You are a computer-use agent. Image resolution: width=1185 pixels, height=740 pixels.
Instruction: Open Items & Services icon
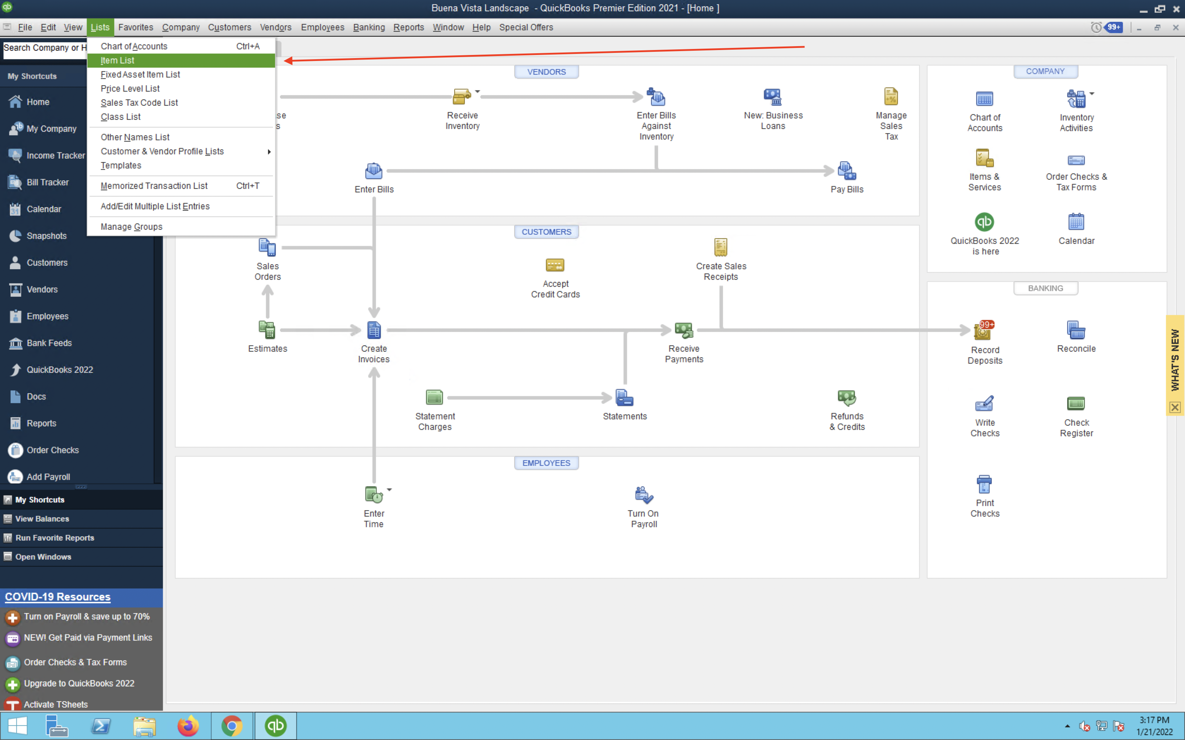click(x=984, y=159)
